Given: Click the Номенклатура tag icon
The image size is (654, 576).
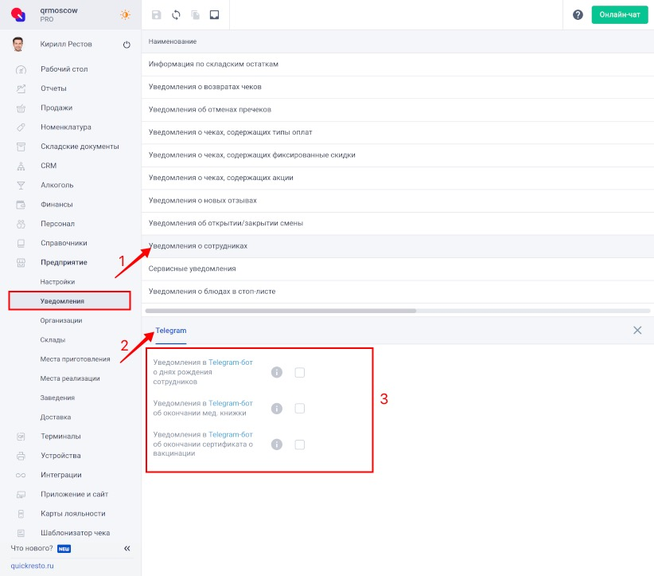Looking at the screenshot, I should [x=21, y=127].
